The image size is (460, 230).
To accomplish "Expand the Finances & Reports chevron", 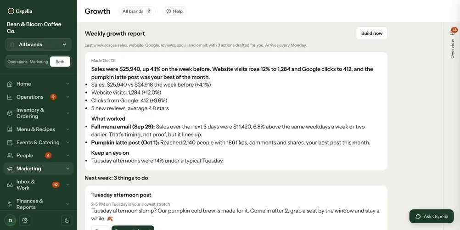I will (x=68, y=204).
